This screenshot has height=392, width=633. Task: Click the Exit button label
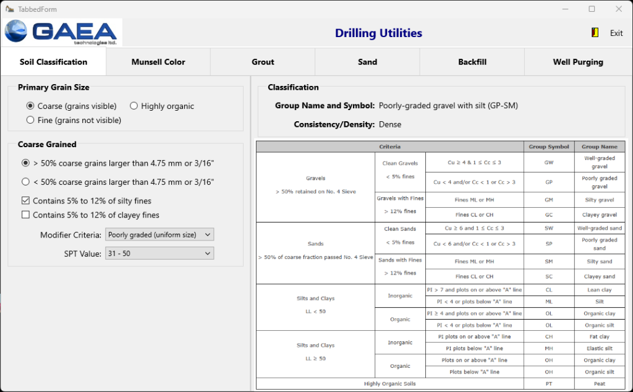point(616,33)
